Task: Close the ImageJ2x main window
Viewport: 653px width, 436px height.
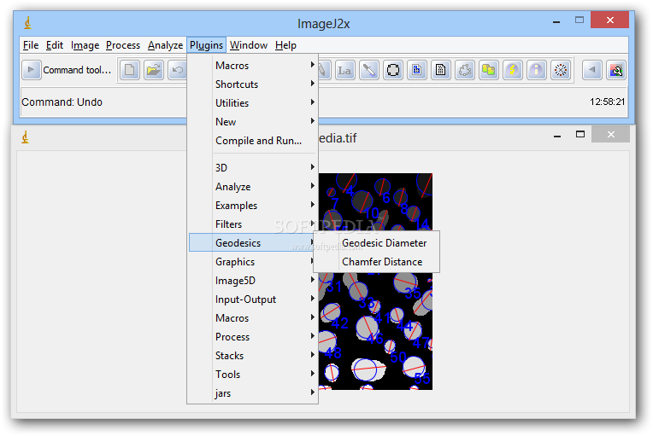Action: [x=609, y=20]
